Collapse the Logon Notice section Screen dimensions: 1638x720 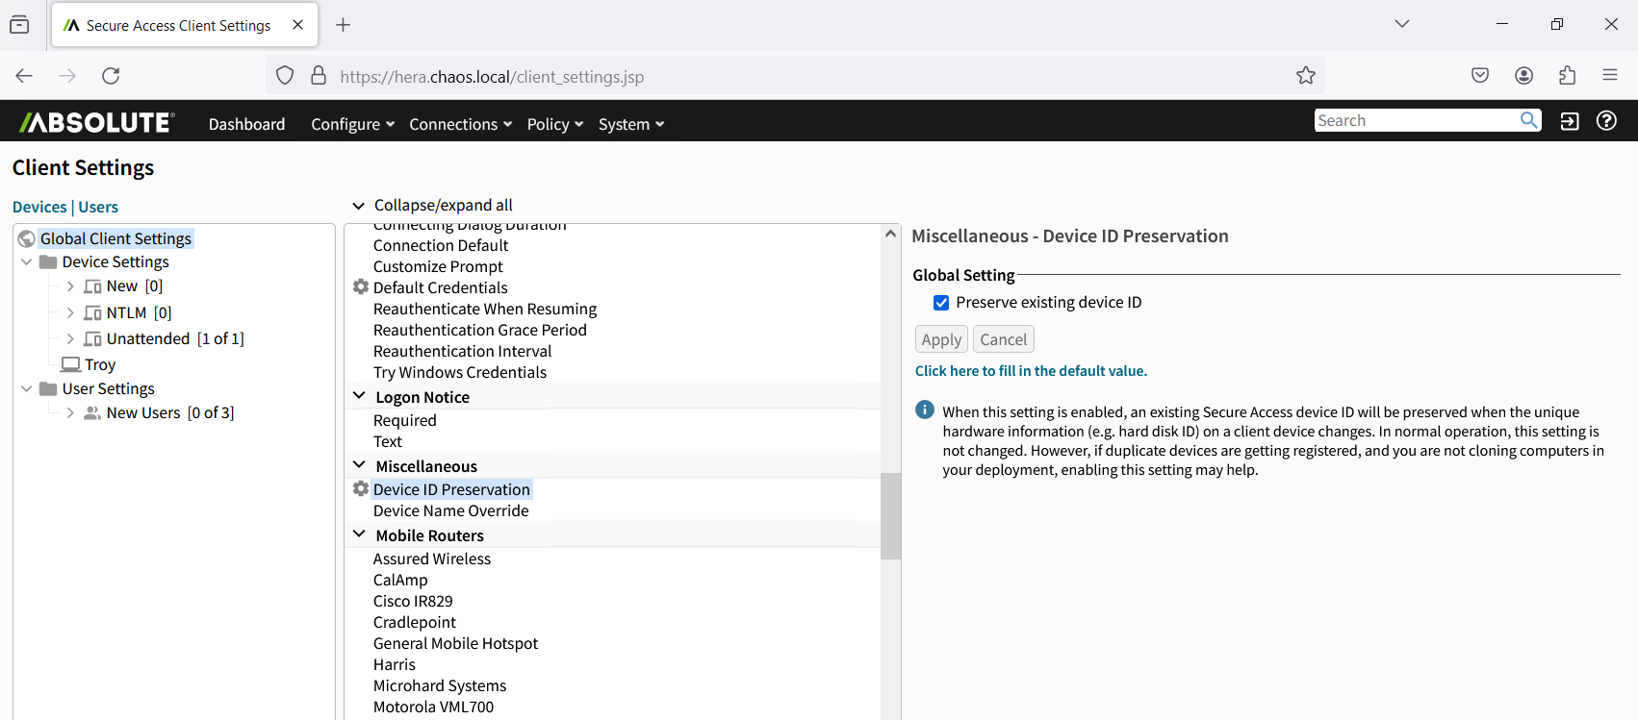point(359,396)
